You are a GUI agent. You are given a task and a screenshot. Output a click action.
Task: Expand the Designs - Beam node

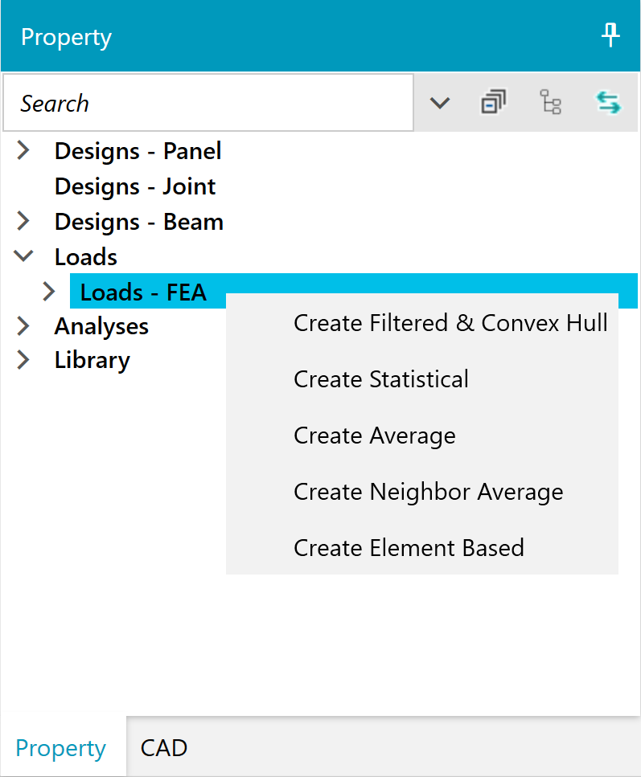(23, 221)
